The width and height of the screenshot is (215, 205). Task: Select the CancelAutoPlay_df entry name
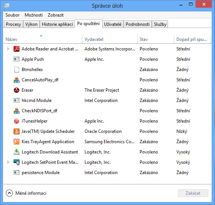tap(40, 80)
